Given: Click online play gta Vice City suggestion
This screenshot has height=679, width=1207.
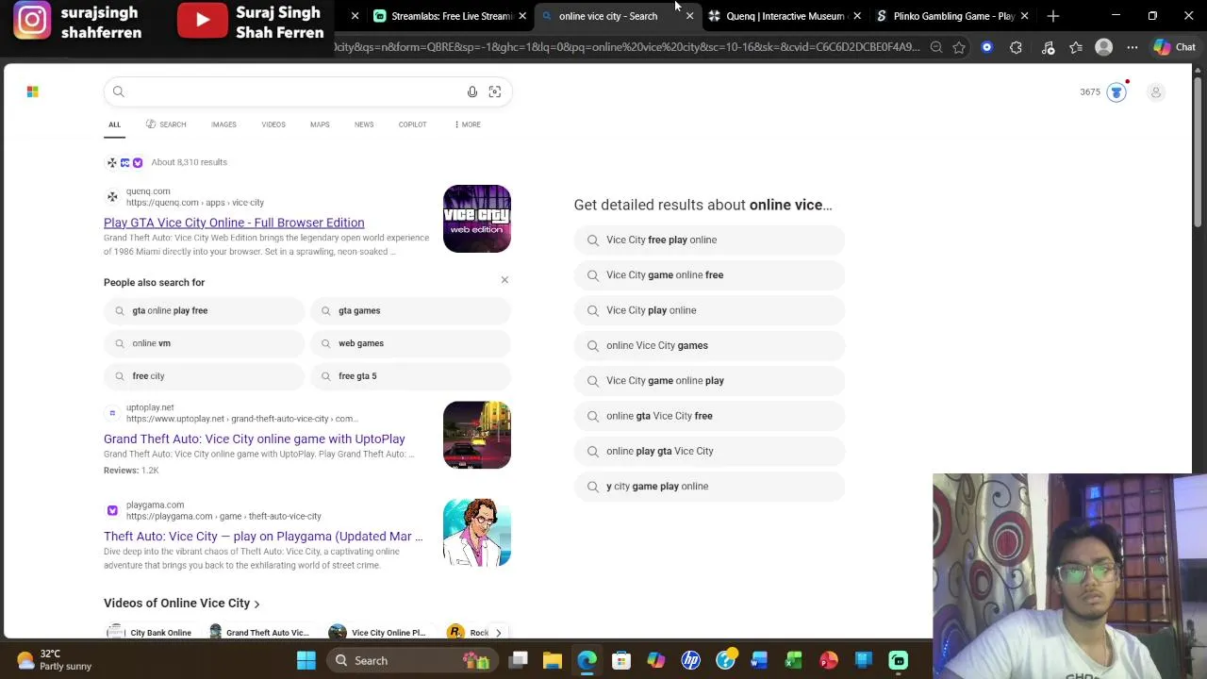Looking at the screenshot, I should click(709, 451).
